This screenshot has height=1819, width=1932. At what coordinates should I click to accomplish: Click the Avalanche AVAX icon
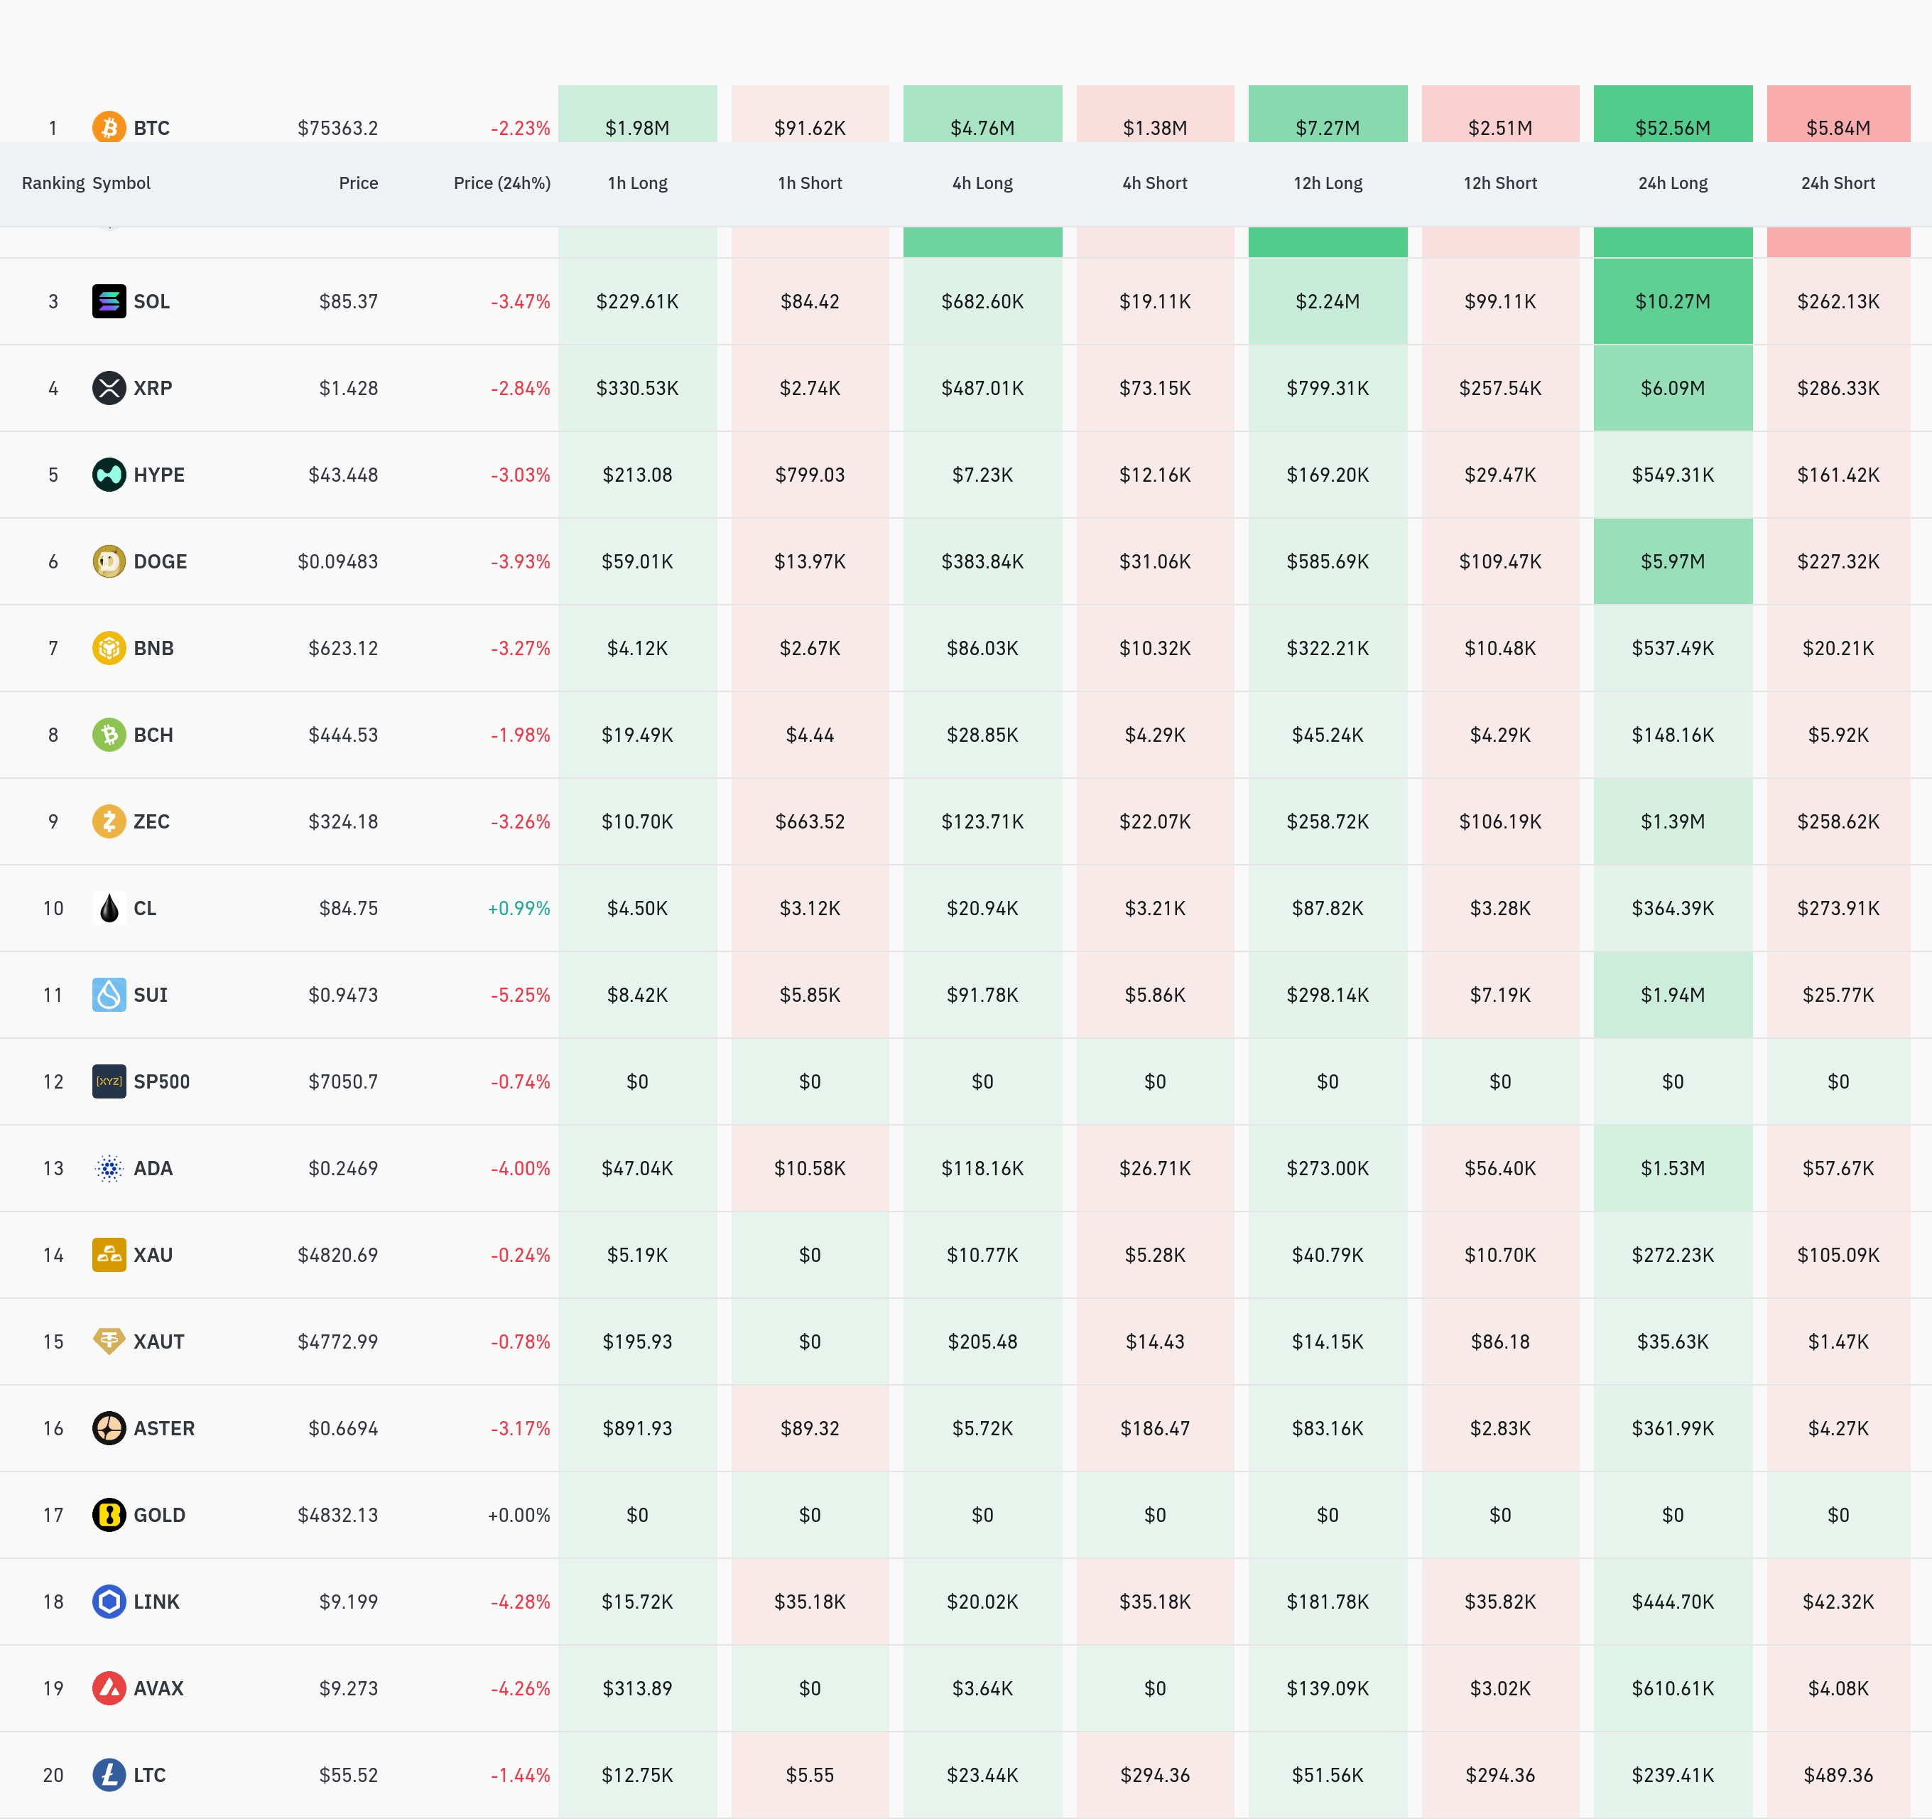click(109, 1688)
